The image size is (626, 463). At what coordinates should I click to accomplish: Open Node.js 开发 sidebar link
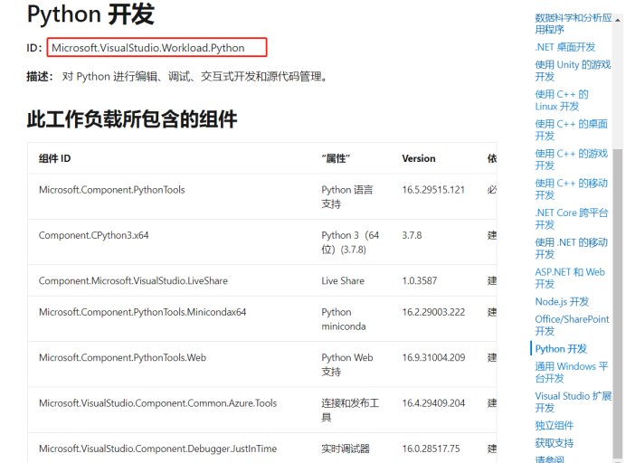pos(562,301)
